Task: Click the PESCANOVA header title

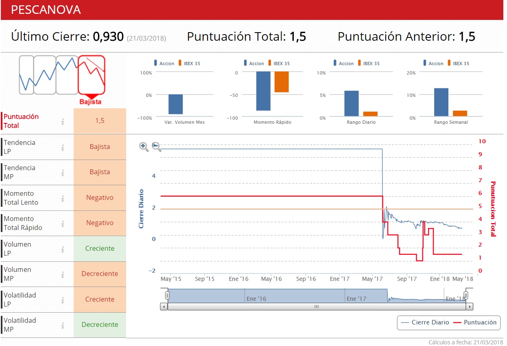Action: pos(46,10)
